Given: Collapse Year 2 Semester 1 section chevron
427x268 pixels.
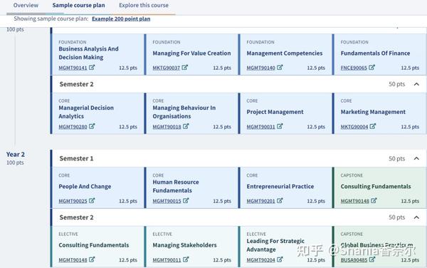Looking at the screenshot, I should [x=416, y=158].
